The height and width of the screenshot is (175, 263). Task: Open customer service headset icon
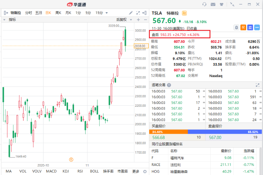tap(204, 4)
